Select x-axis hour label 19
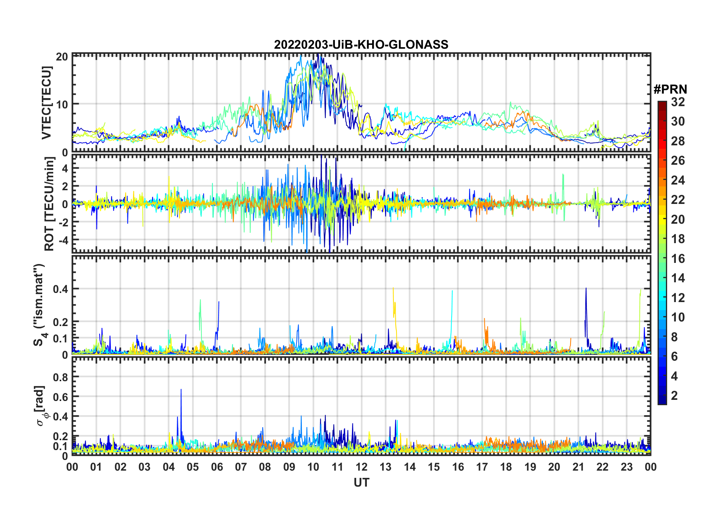Image resolution: width=723 pixels, height=506 pixels. (x=530, y=467)
